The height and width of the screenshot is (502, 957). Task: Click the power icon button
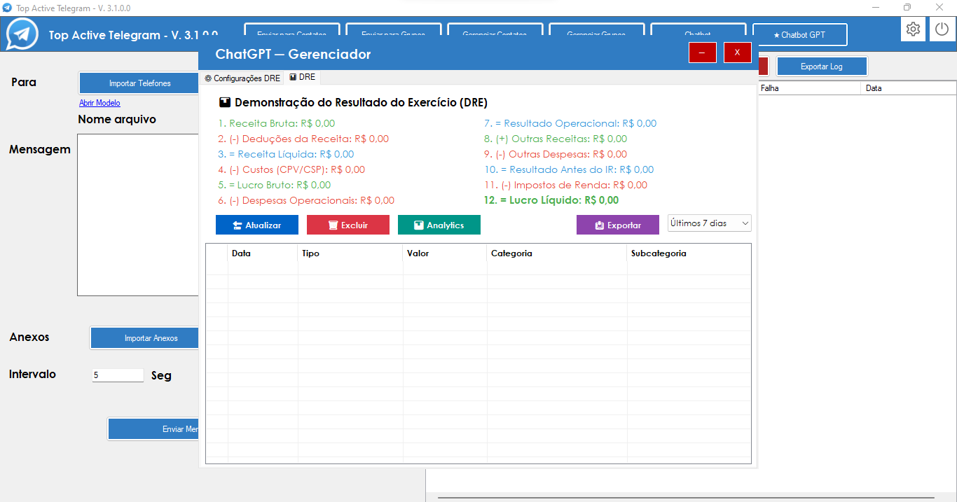pos(942,29)
